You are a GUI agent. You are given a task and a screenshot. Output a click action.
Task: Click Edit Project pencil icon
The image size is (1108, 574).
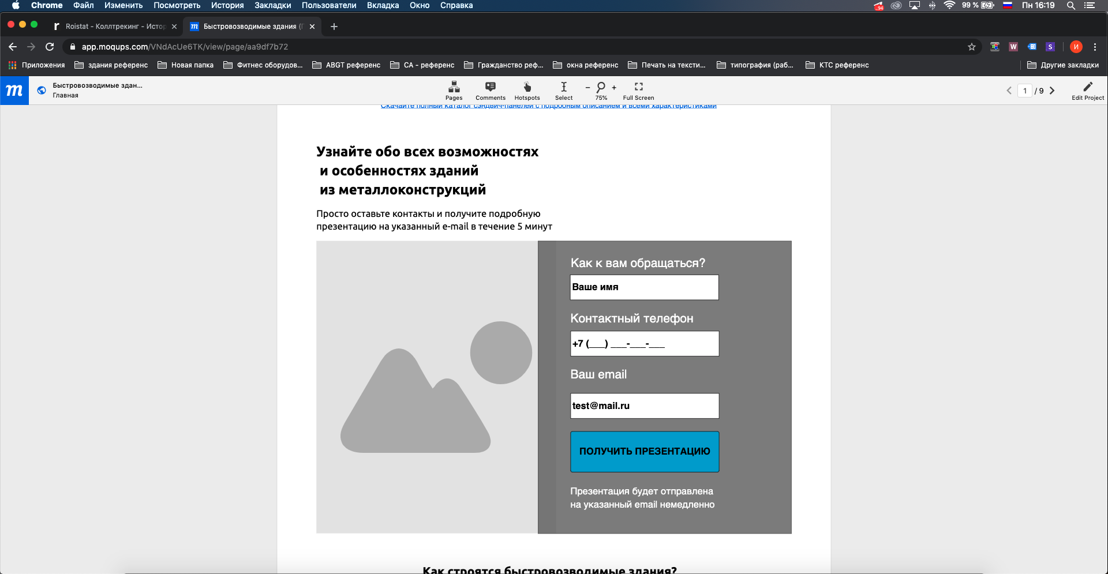coord(1088,91)
